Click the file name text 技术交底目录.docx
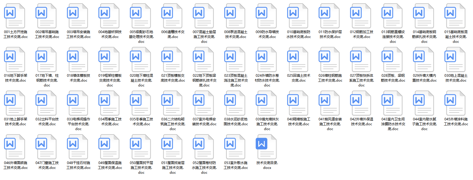 pyautogui.click(x=267, y=165)
